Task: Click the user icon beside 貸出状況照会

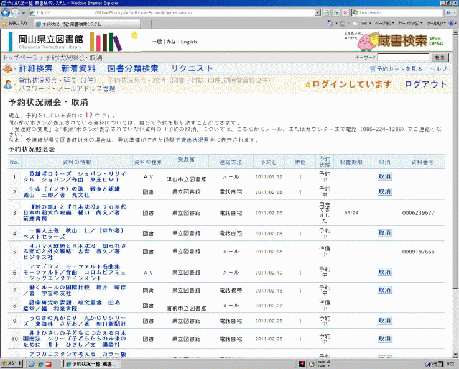Action: click(8, 84)
